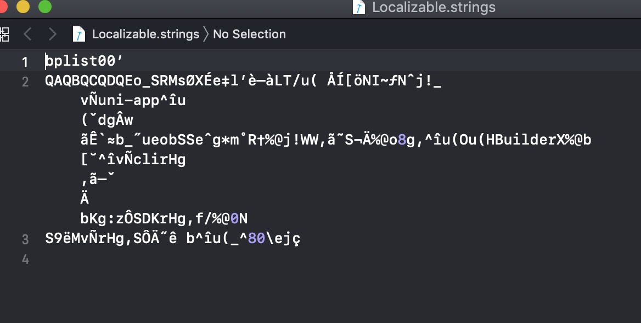Go forward to the next file

pyautogui.click(x=53, y=34)
